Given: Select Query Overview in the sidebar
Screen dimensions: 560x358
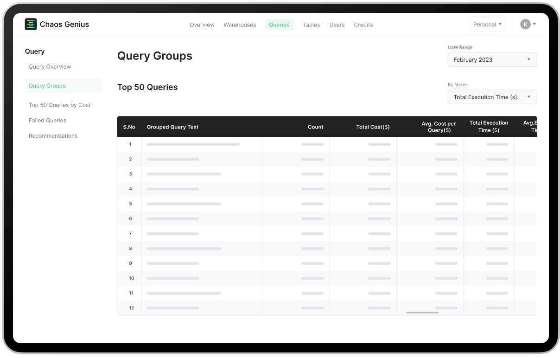Looking at the screenshot, I should point(50,66).
